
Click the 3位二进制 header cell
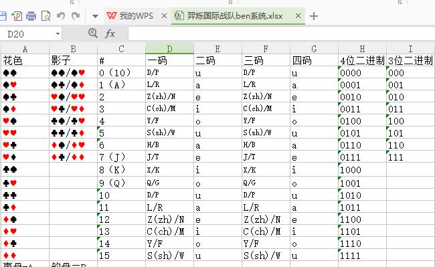[411, 60]
